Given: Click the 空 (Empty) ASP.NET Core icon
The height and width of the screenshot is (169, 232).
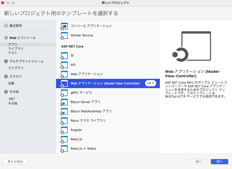Looking at the screenshot, I should 64,56.
